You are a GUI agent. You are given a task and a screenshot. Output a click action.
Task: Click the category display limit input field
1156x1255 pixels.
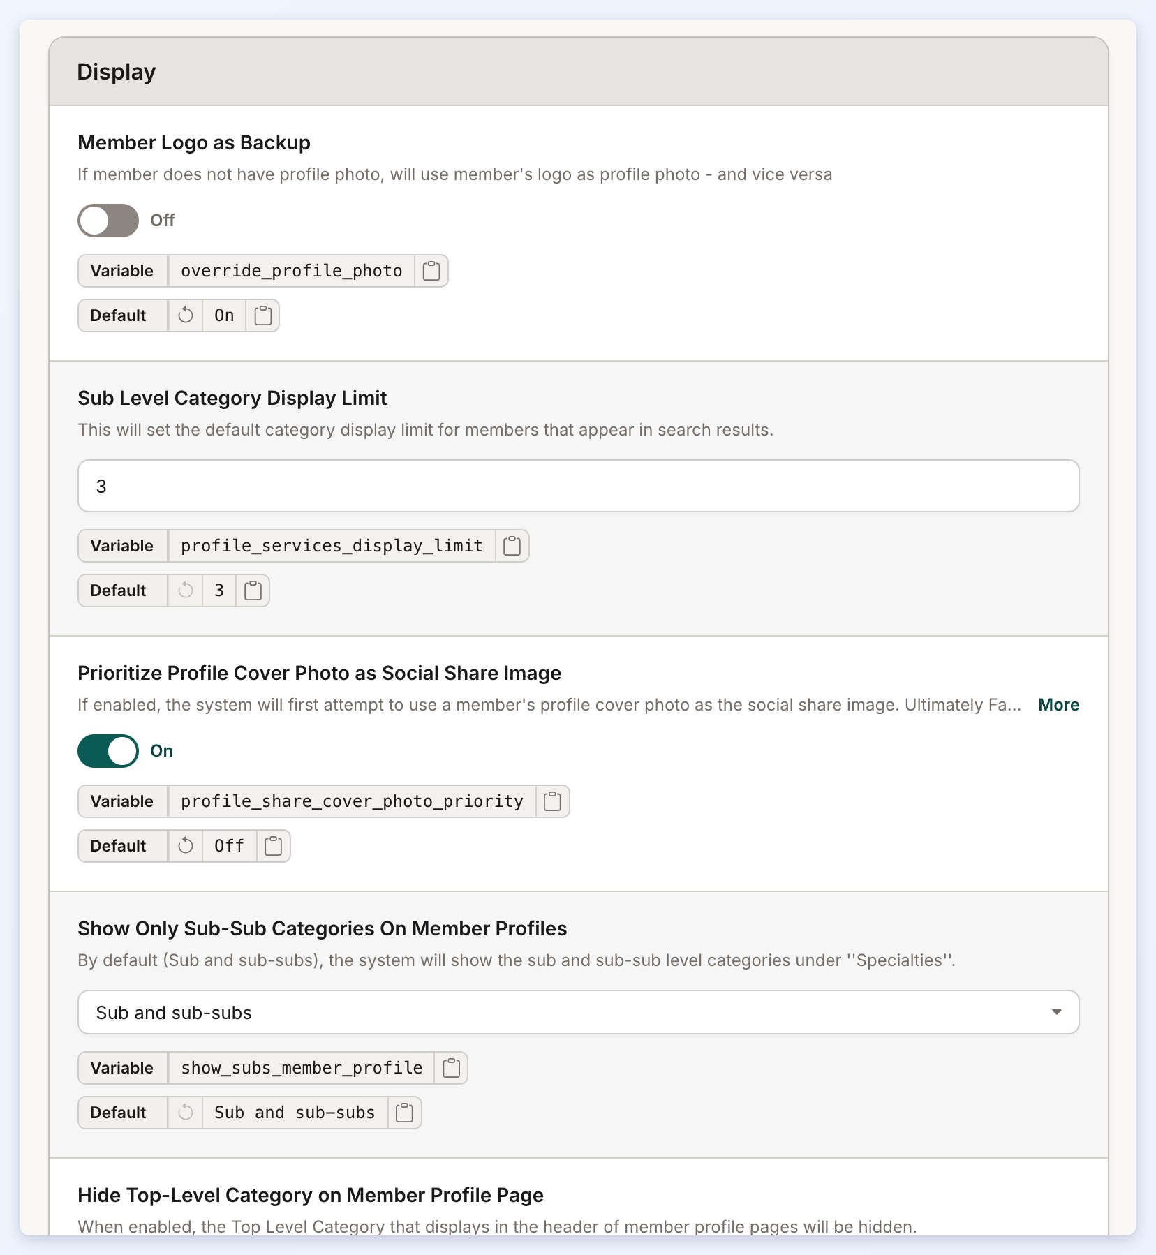point(578,486)
